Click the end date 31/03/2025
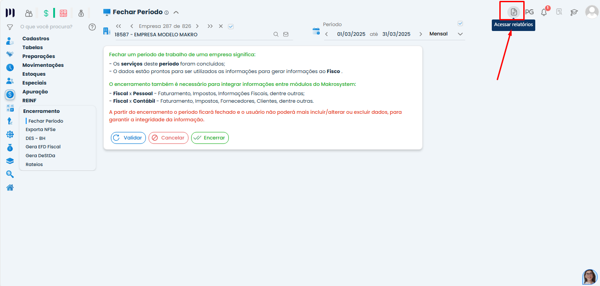 (396, 34)
